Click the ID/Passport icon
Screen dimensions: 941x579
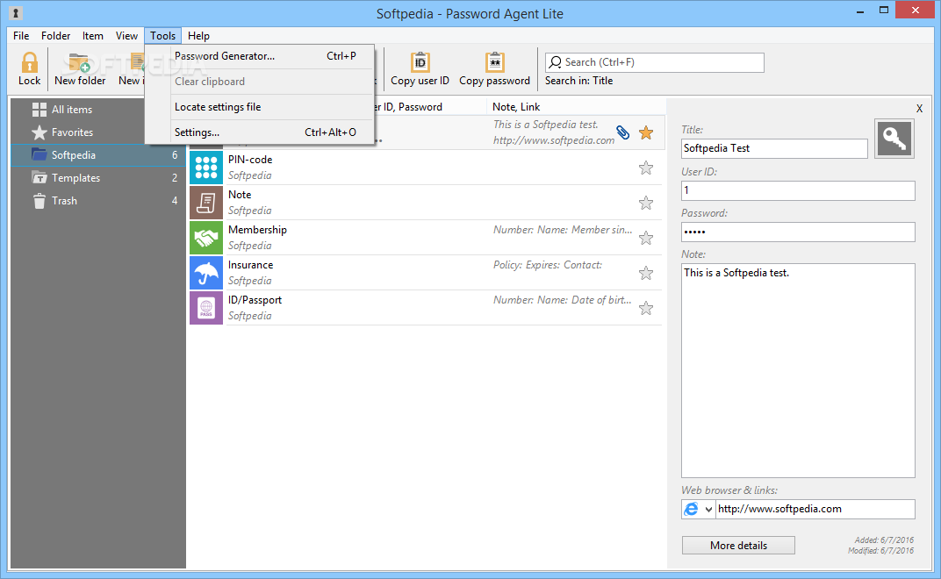click(205, 308)
